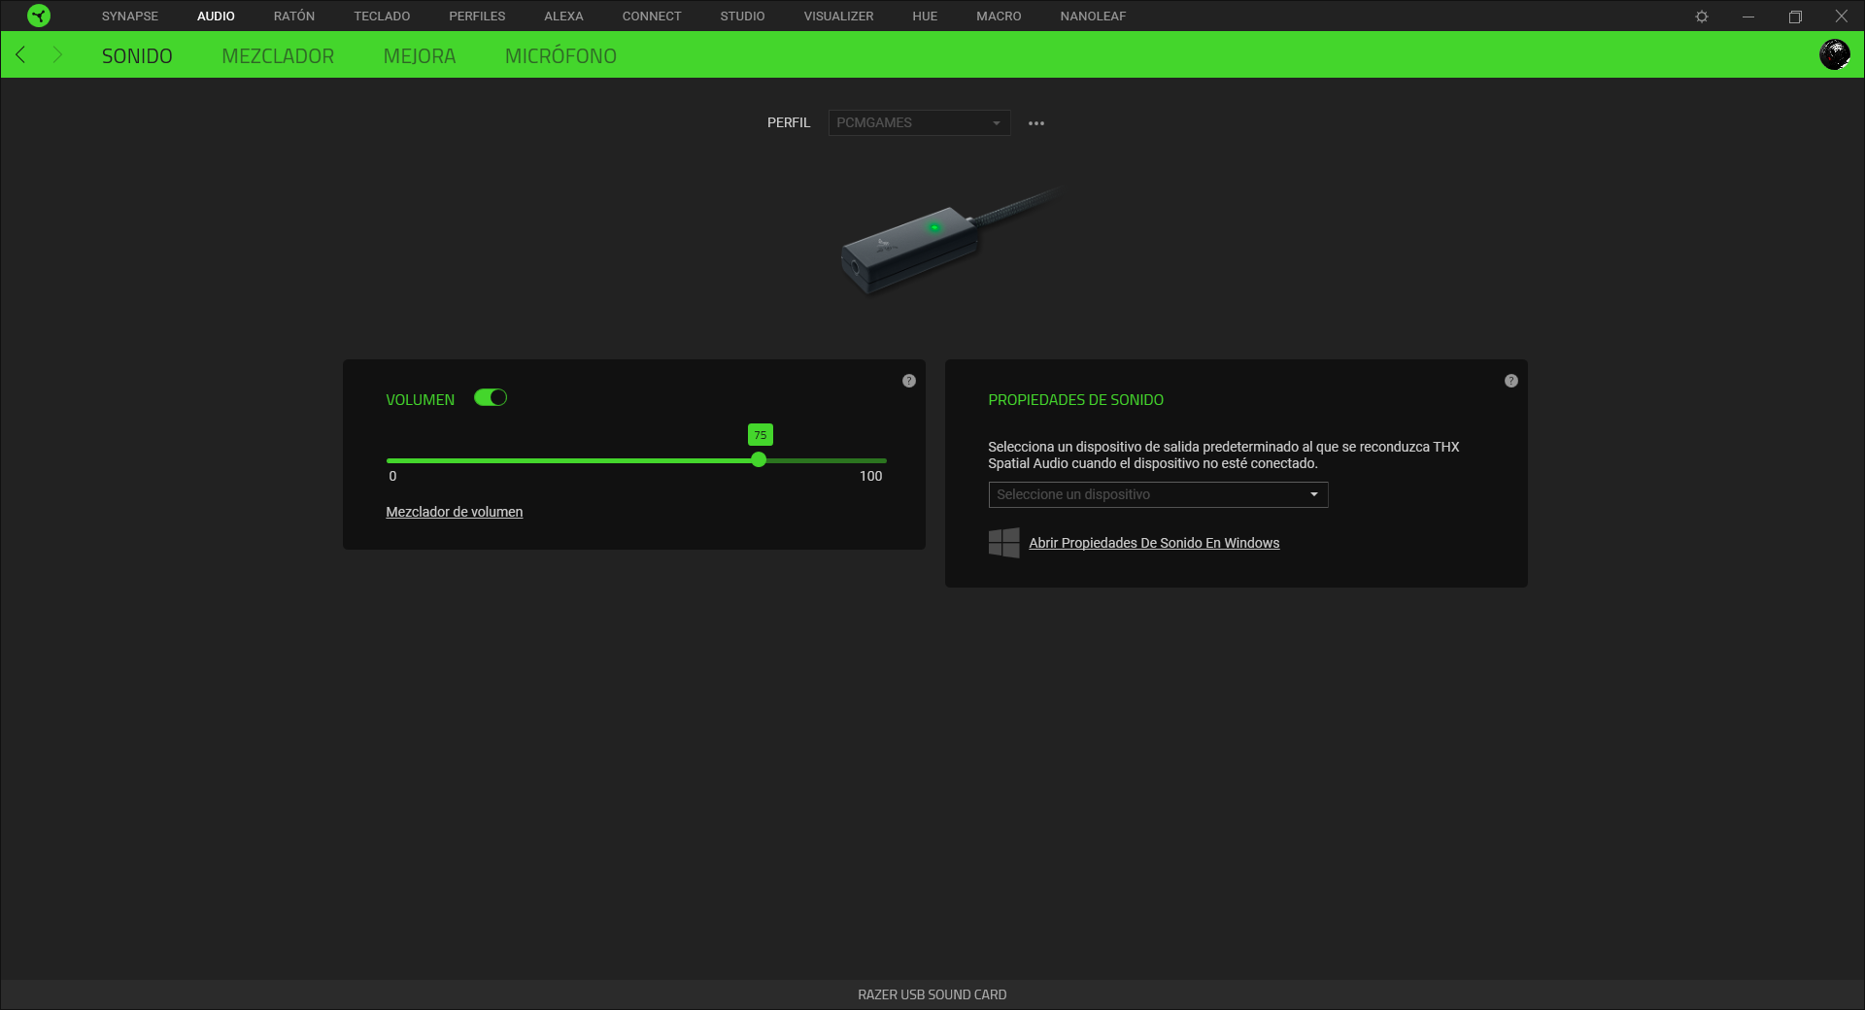Open 'Abrir Propiedades De Sonido En Windows'
This screenshot has width=1865, height=1010.
1154,543
